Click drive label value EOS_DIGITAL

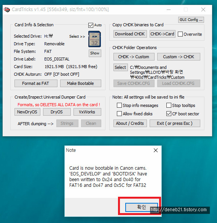57,59
